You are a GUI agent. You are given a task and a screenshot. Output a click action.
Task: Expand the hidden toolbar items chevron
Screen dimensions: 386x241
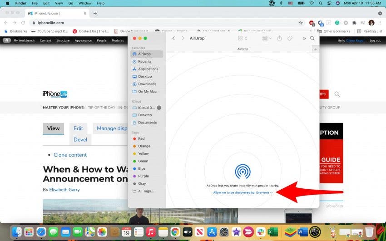[x=304, y=39]
